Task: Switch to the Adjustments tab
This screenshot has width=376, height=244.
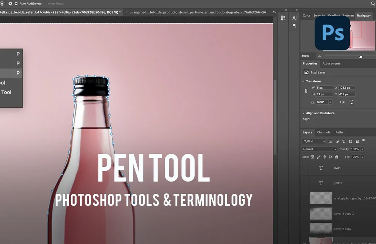Action: coord(331,64)
